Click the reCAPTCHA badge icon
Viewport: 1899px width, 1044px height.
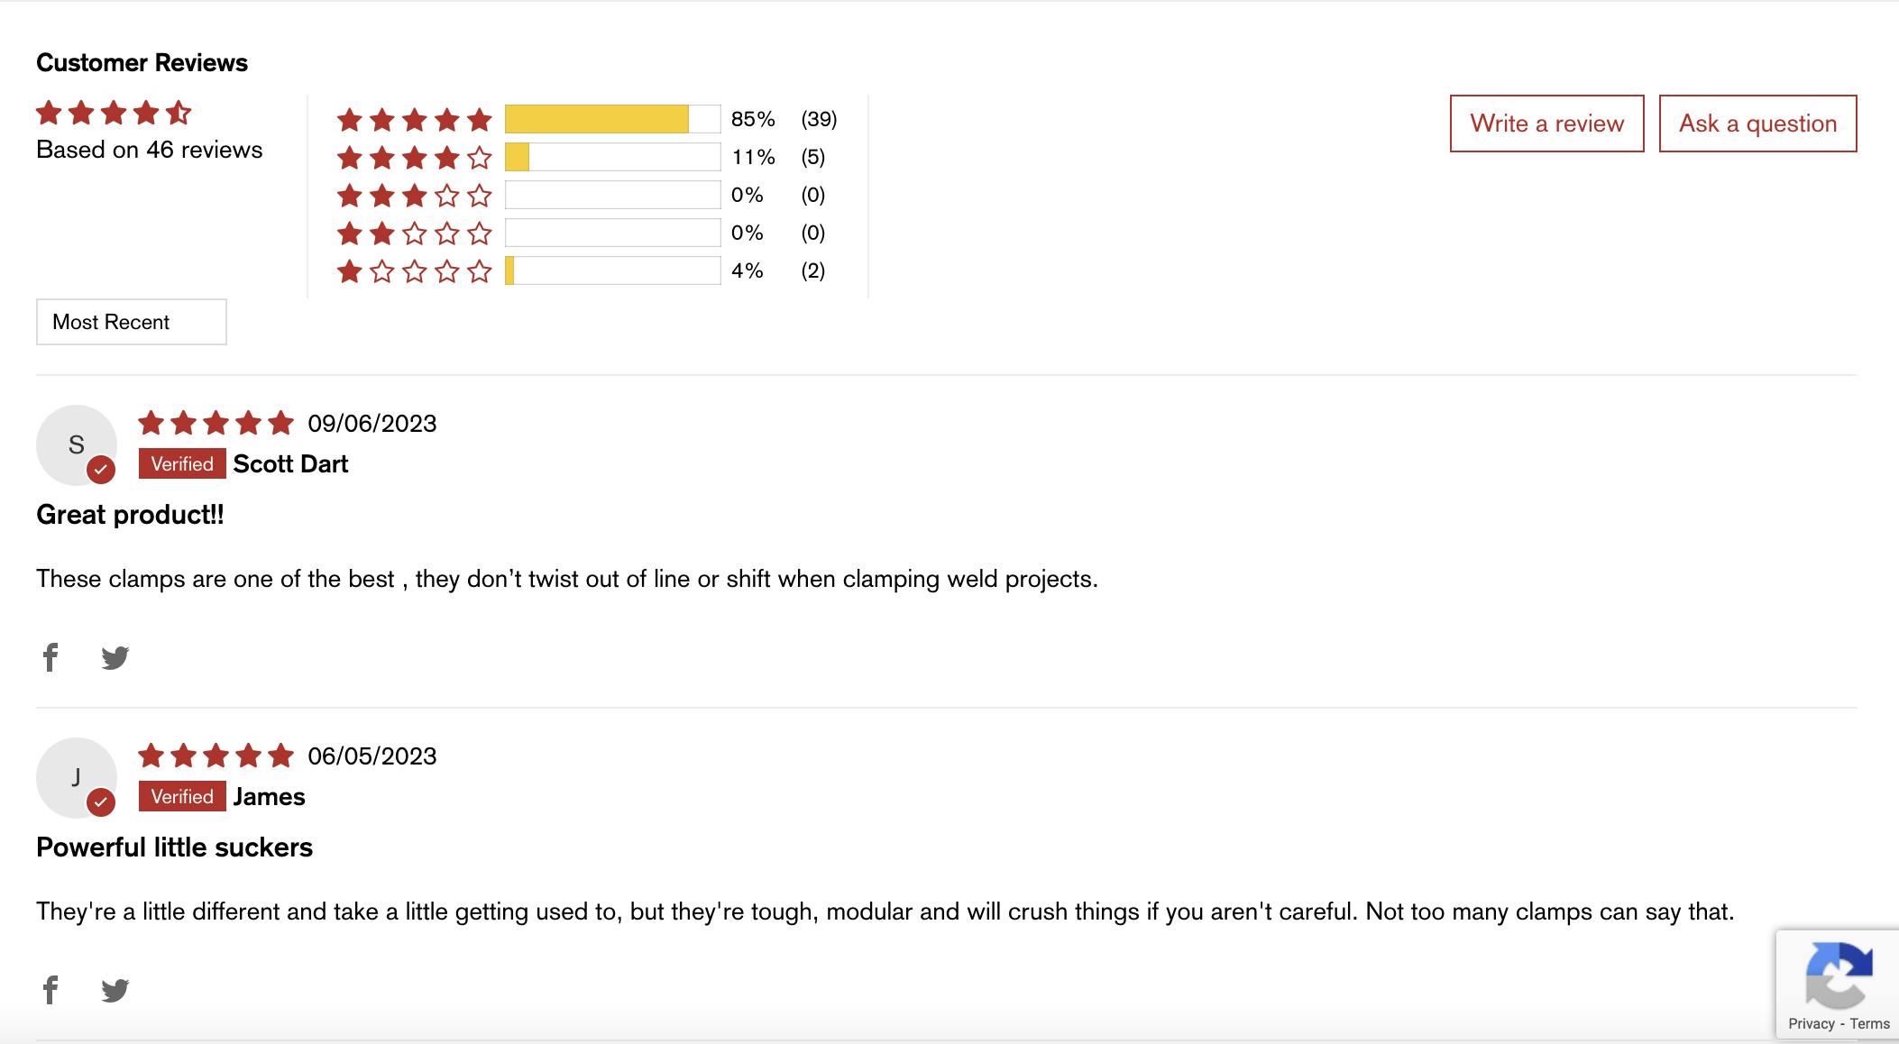click(1839, 975)
